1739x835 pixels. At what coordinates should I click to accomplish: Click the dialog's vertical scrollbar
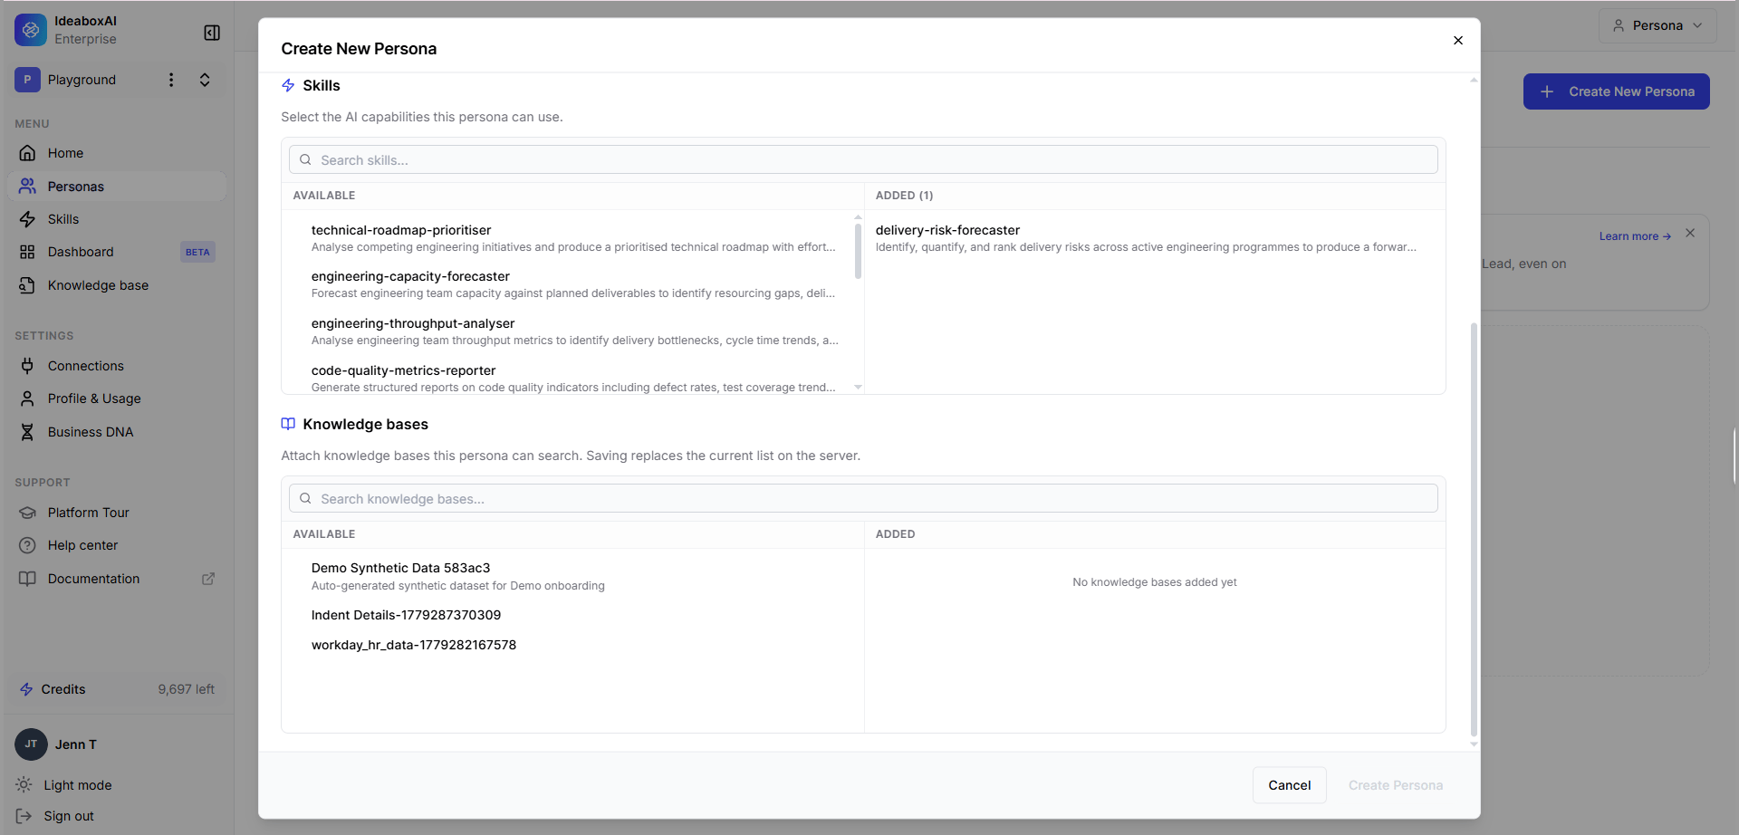point(1474,530)
